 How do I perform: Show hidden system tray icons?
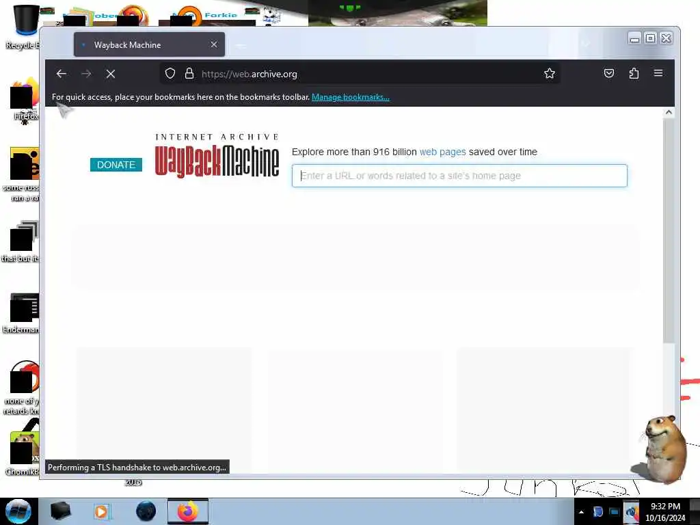581,512
